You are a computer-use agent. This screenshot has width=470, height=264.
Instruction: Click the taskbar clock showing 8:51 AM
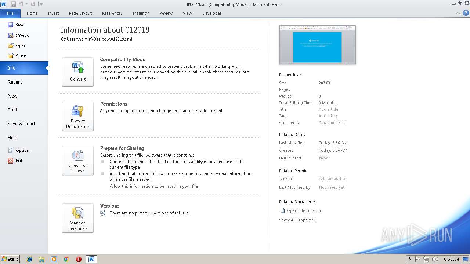click(x=451, y=259)
